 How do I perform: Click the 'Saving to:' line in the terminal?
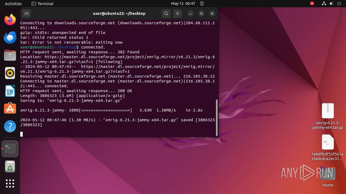point(71,101)
